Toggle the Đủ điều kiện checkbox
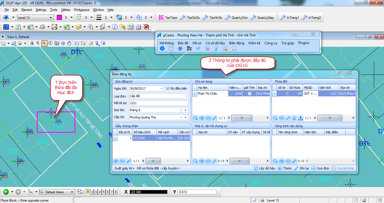 (168, 88)
